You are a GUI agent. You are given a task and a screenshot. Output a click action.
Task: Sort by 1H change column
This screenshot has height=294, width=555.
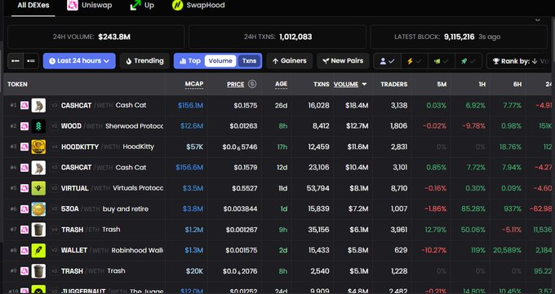click(x=482, y=84)
